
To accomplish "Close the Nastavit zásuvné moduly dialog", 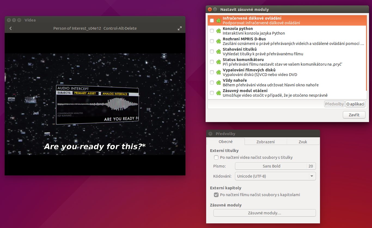I will (210, 9).
